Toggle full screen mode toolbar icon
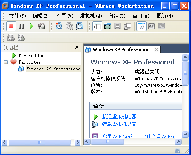The image size is (191, 155). [x=107, y=26]
